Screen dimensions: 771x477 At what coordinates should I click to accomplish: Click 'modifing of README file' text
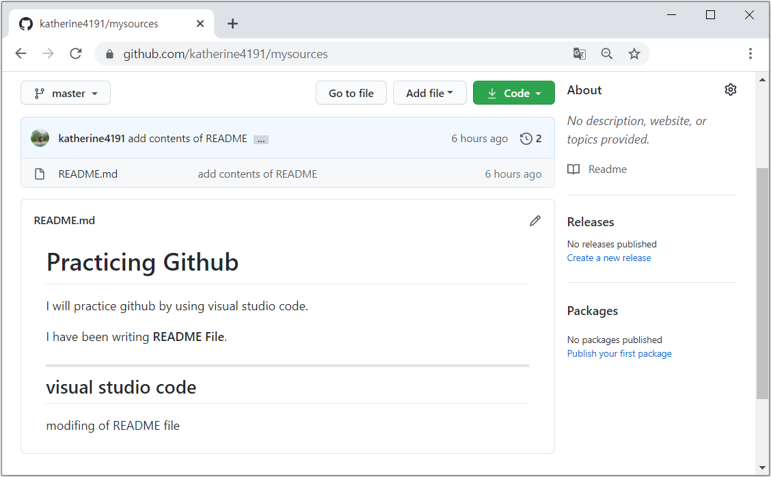coord(113,425)
